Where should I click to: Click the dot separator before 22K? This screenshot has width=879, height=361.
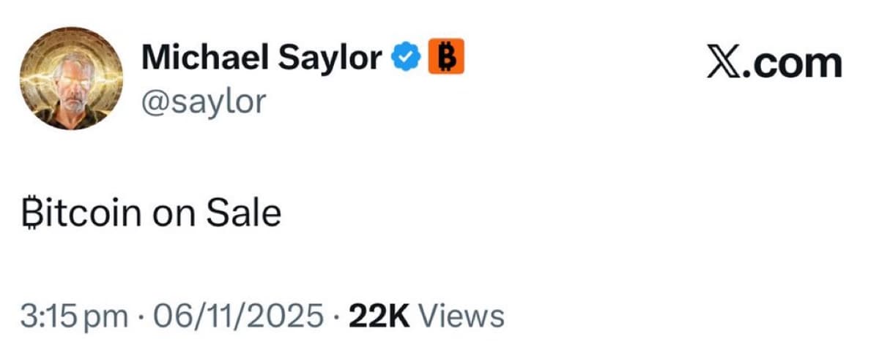coord(335,317)
